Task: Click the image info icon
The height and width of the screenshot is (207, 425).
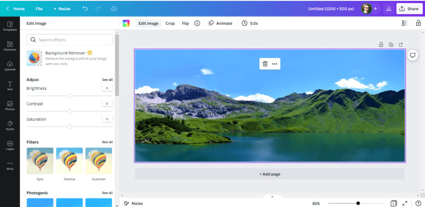Action: (197, 23)
